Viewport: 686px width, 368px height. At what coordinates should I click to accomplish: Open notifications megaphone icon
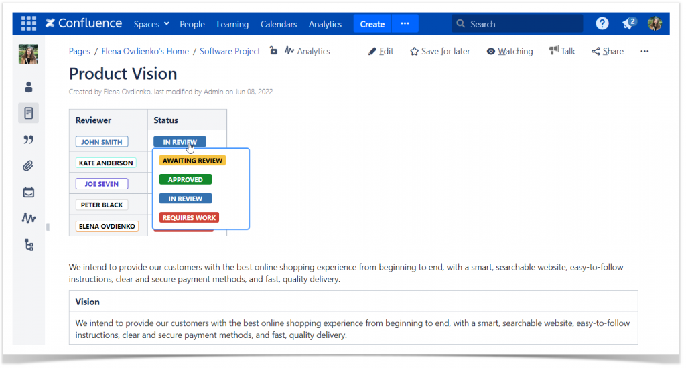[629, 23]
